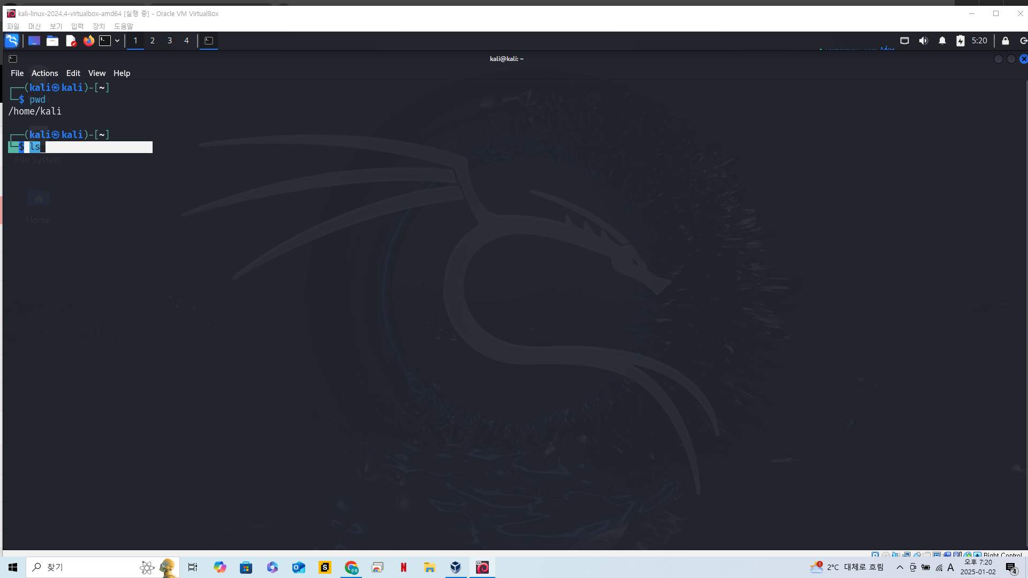This screenshot has height=578, width=1028.
Task: Open the terminal View menu
Action: coord(97,73)
